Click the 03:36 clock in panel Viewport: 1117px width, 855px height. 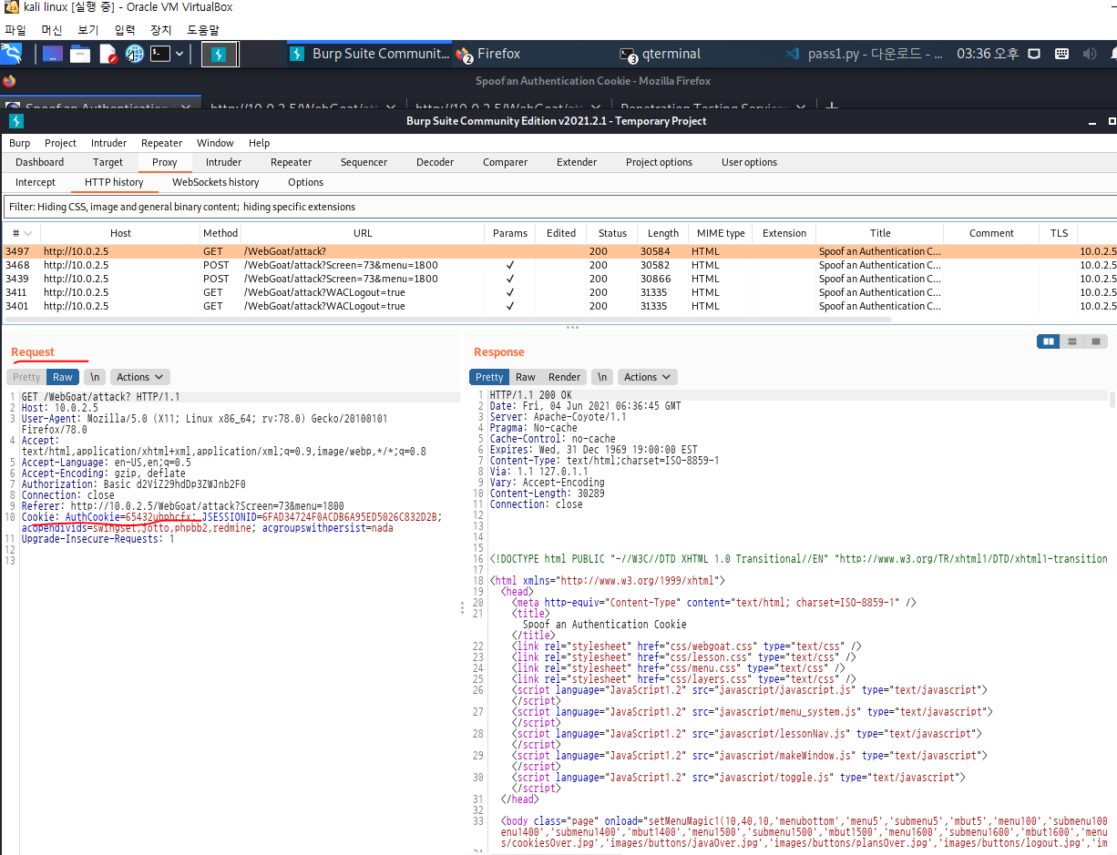tap(987, 54)
